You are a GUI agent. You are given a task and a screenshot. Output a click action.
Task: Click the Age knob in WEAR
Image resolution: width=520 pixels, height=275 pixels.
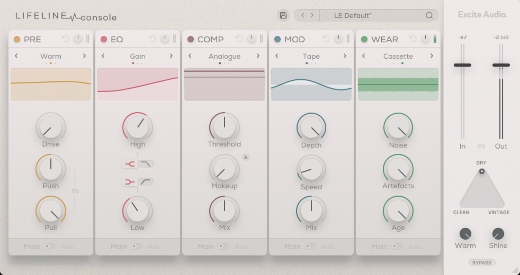pyautogui.click(x=398, y=211)
